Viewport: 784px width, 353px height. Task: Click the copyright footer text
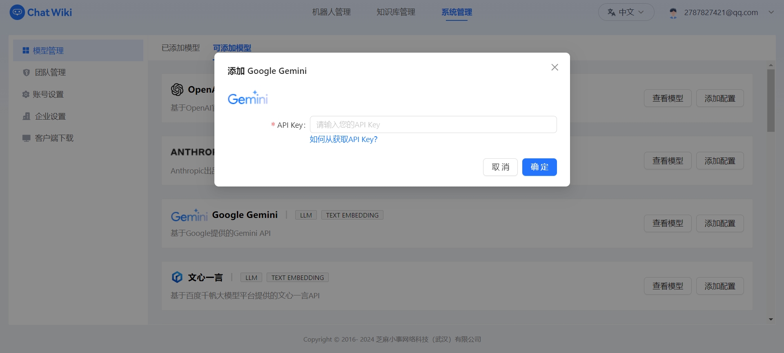[x=392, y=339]
